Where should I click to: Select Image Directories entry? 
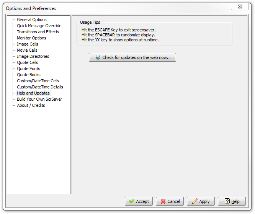[33, 56]
